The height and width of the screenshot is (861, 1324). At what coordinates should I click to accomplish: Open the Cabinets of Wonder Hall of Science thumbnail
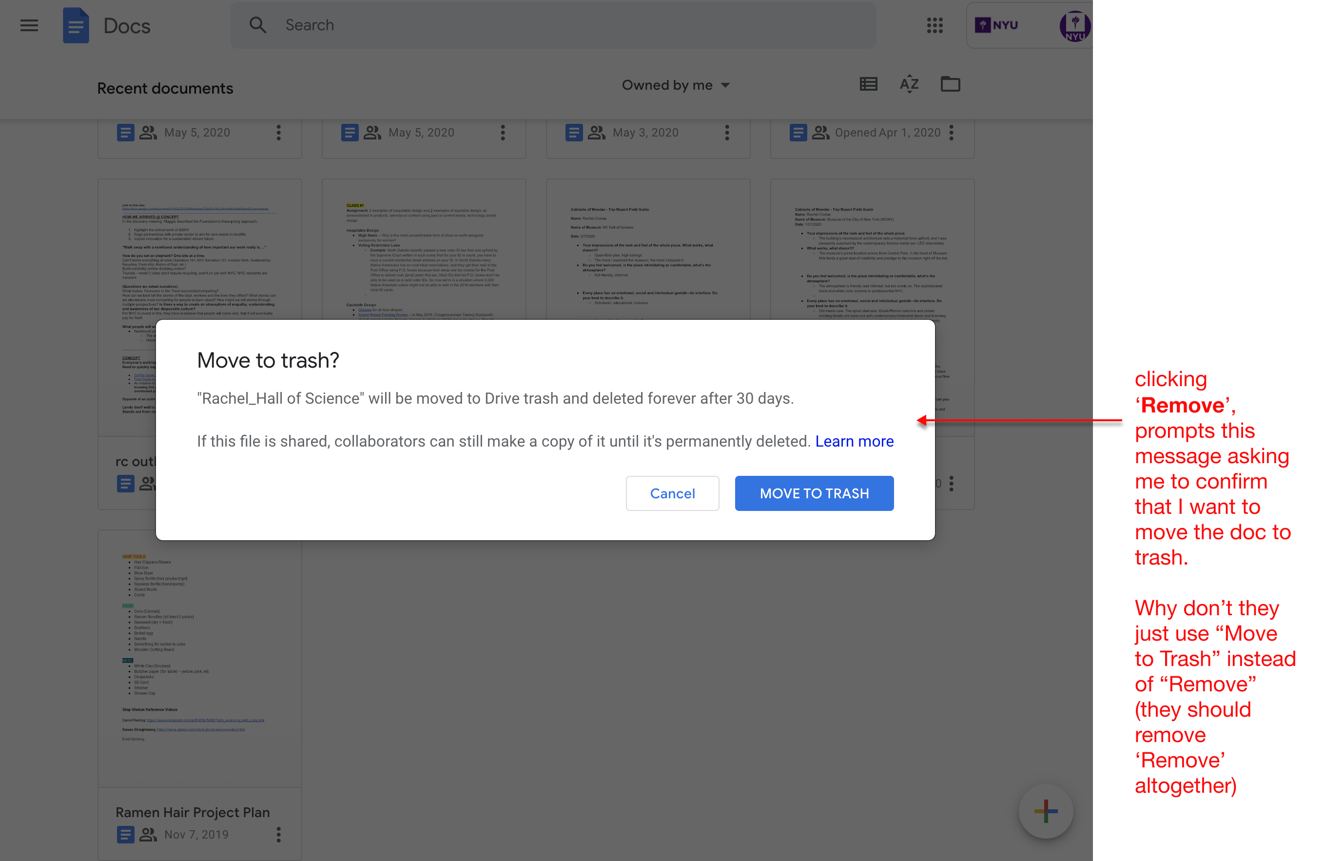pyautogui.click(x=647, y=250)
